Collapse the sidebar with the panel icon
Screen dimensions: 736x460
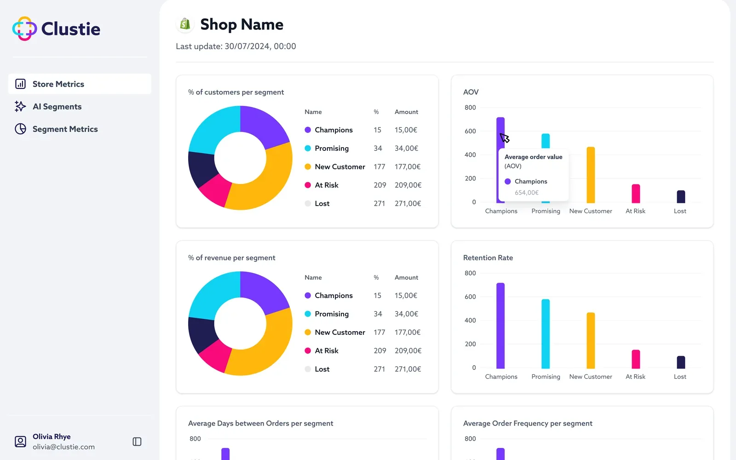coord(137,442)
